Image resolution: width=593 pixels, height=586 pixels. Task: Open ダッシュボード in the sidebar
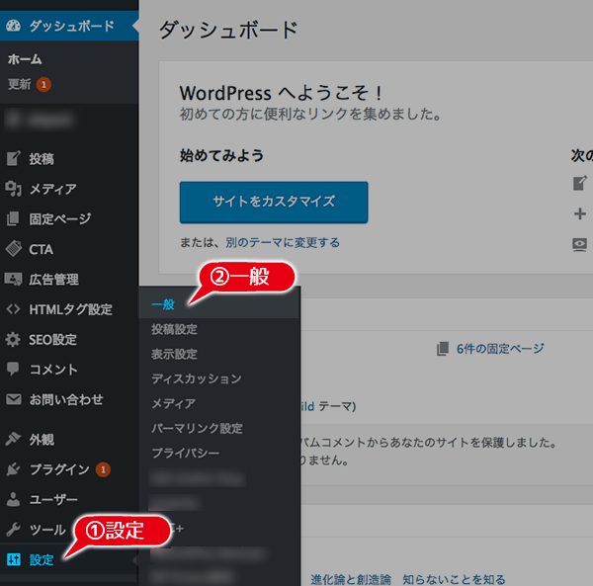coord(69,26)
